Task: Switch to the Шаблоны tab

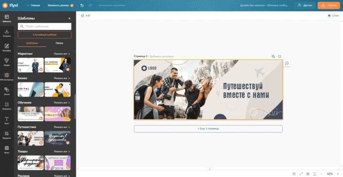Action: point(32,43)
